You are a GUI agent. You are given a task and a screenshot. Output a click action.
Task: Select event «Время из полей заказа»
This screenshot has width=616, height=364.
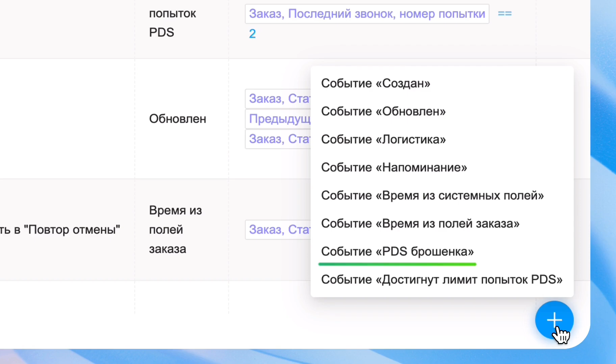(x=420, y=223)
